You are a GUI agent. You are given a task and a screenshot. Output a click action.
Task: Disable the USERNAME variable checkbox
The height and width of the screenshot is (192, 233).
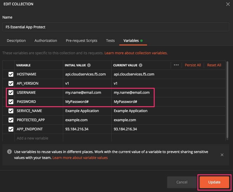11,93
